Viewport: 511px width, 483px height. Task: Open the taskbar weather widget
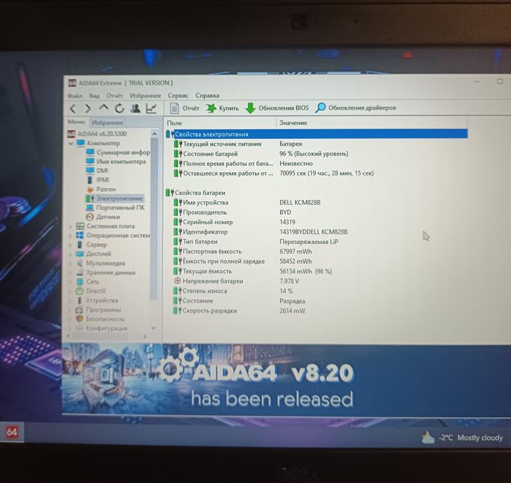(462, 437)
